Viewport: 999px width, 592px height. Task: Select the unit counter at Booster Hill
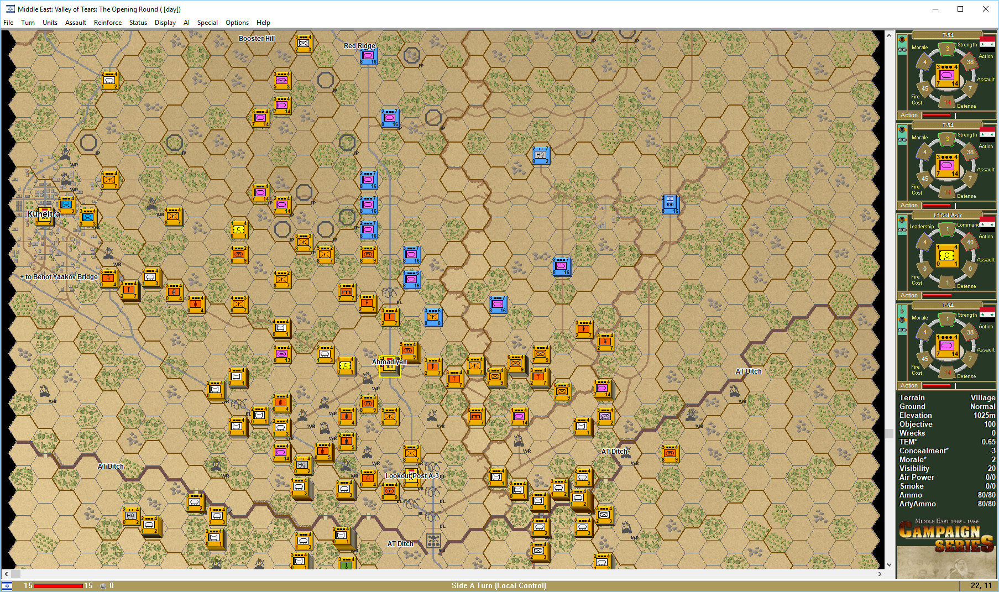(304, 43)
